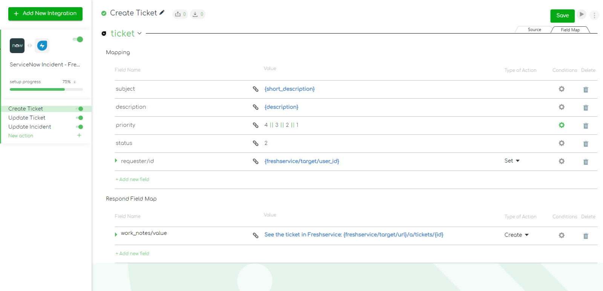Click the status field name

pos(124,143)
